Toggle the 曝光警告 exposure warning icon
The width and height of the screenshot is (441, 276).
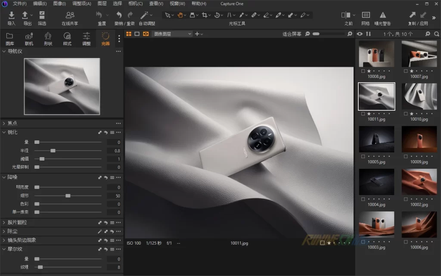382,16
